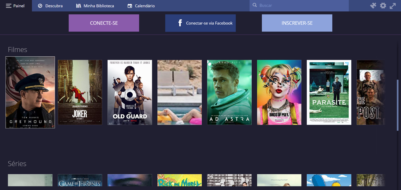Click the INSCREVER-SE button

[297, 23]
